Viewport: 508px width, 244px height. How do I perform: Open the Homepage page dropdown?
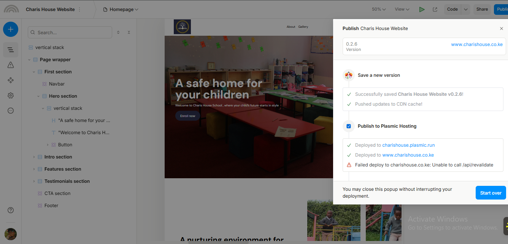click(x=121, y=10)
